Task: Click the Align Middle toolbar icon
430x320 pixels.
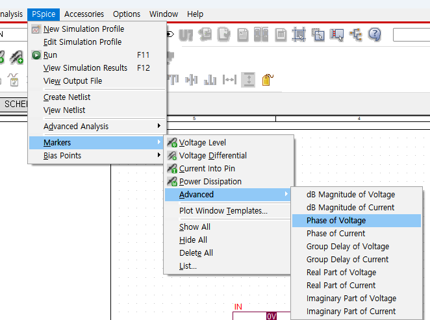Action: pyautogui.click(x=192, y=80)
